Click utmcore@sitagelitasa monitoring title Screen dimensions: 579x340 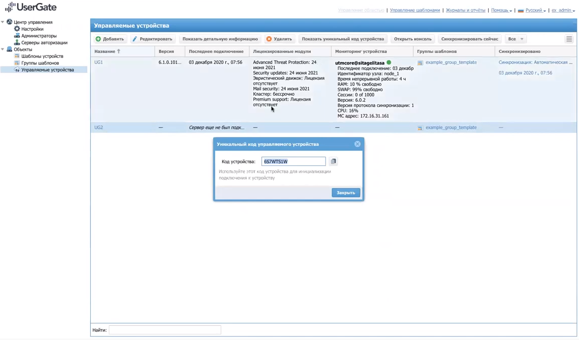(x=360, y=63)
